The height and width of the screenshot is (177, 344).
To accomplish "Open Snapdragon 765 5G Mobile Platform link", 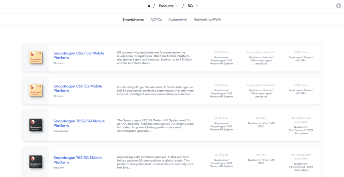I will pos(78,160).
